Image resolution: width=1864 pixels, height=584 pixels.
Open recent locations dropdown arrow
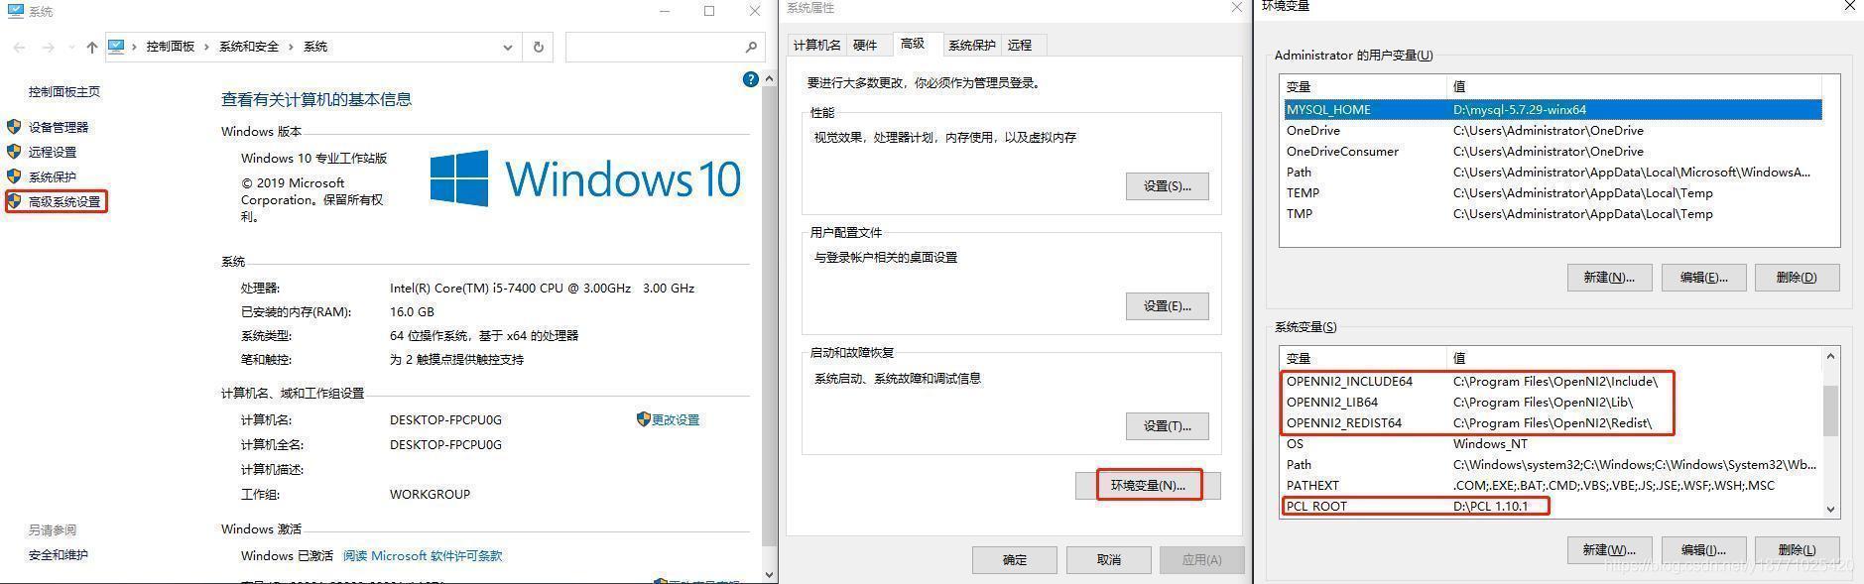pos(70,47)
